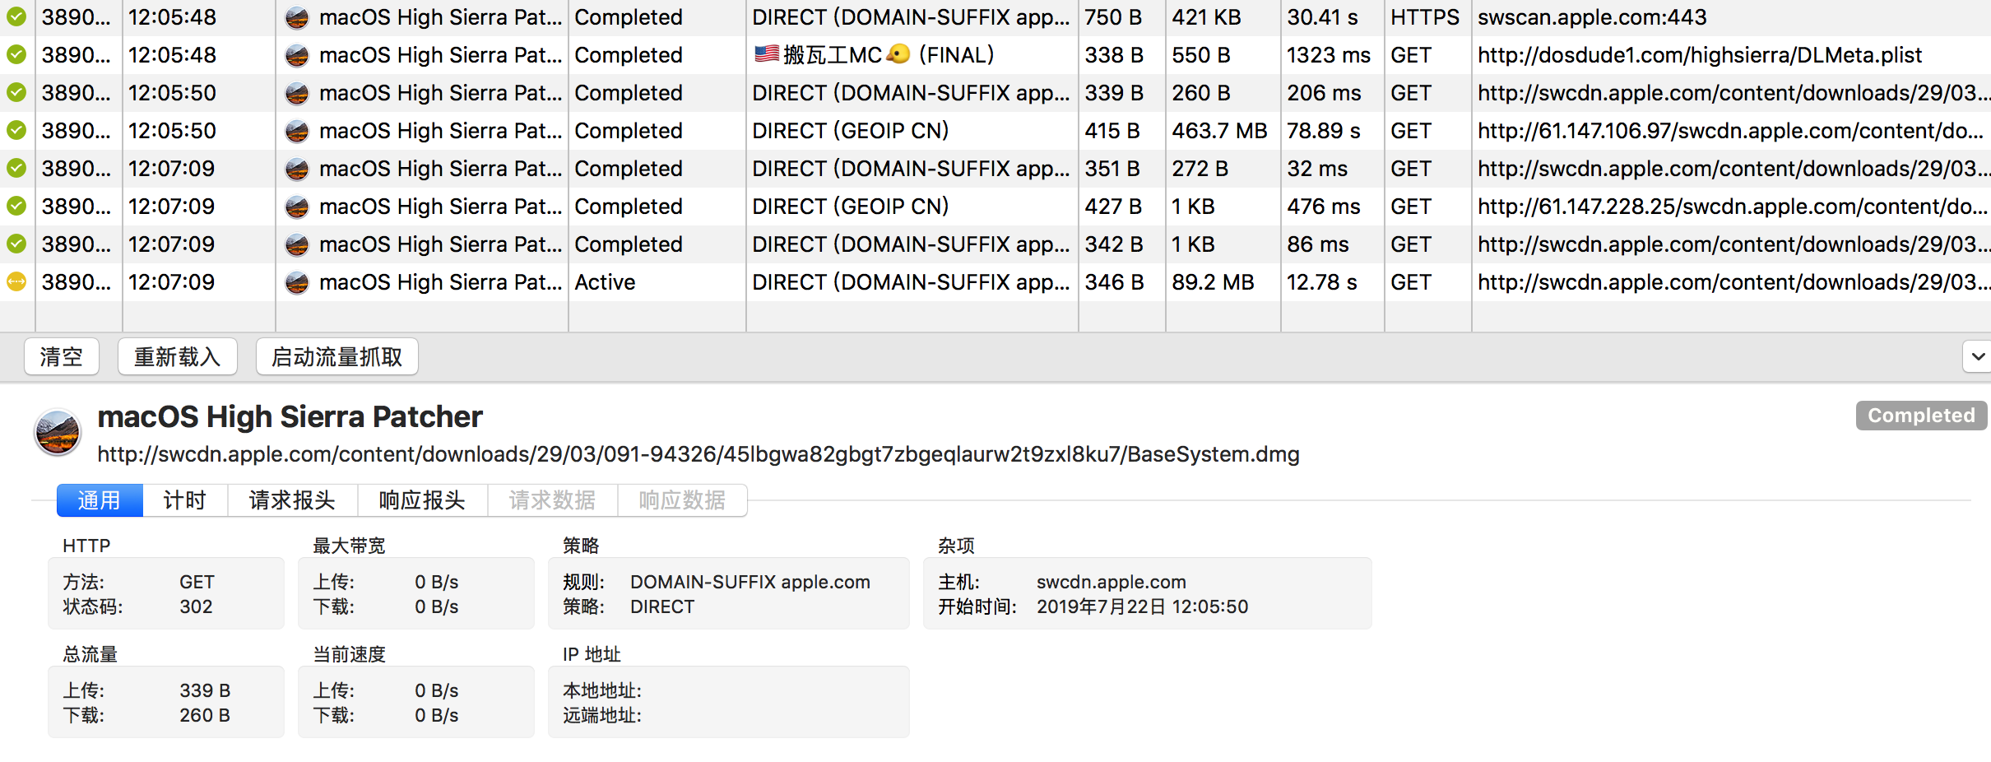The image size is (1991, 762).
Task: Click the yellow active status icon at 12:07:09
Action: coord(16,282)
